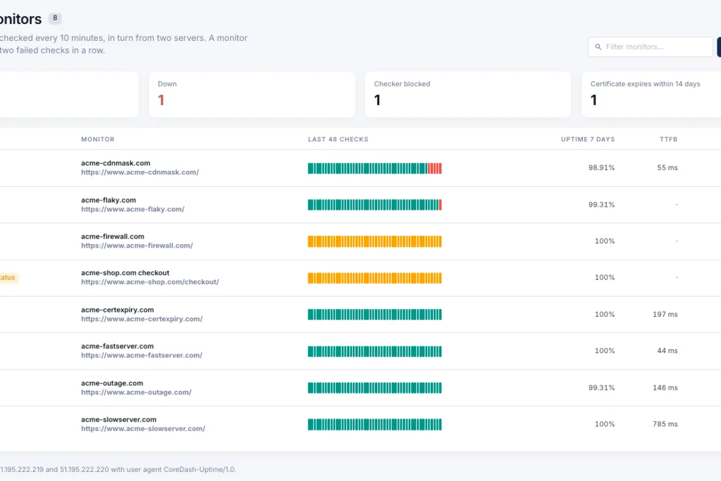This screenshot has width=721, height=481.
Task: Click the orange checks bar for acme-firewall.com
Action: click(x=375, y=241)
